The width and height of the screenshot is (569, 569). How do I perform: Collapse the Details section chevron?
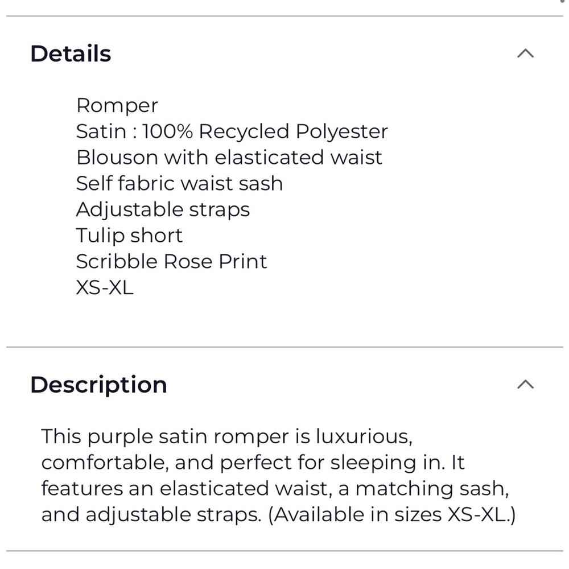[x=525, y=53]
